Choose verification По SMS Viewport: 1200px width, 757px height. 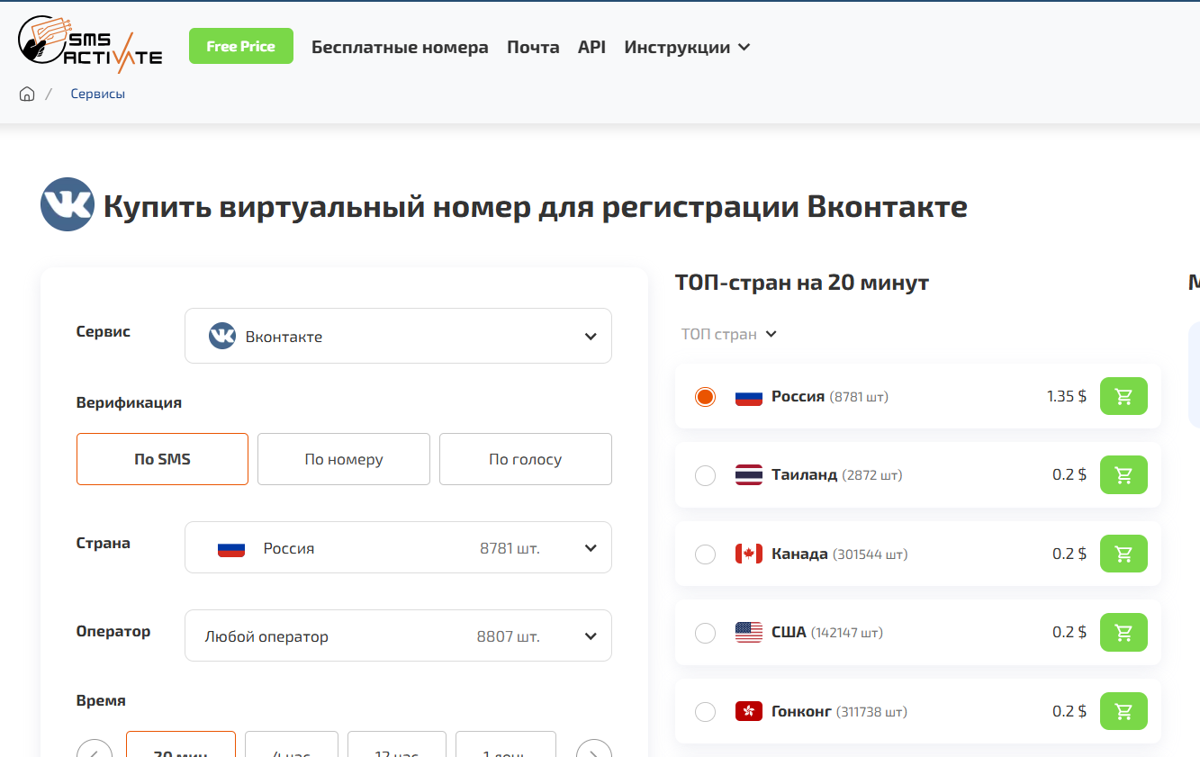162,459
